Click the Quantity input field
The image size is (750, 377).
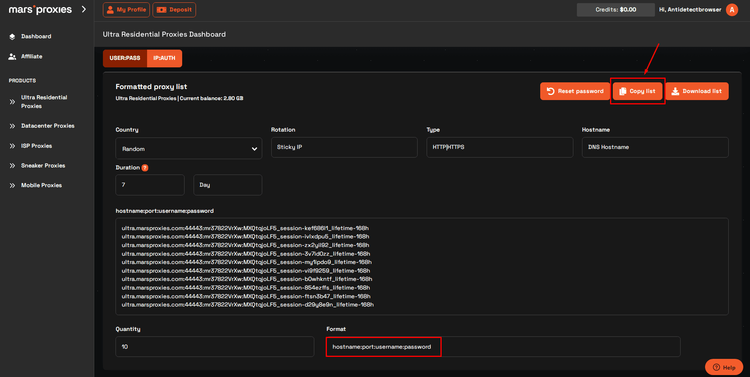tap(215, 347)
